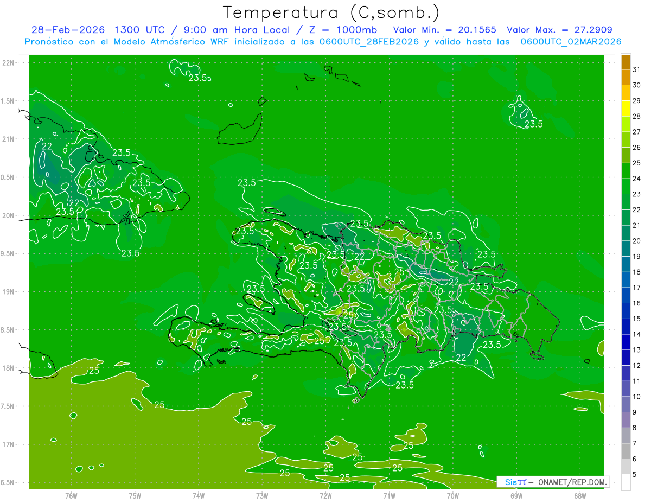Click the blue legend swatch between 16 and 17
This screenshot has width=651, height=503.
tap(626, 295)
